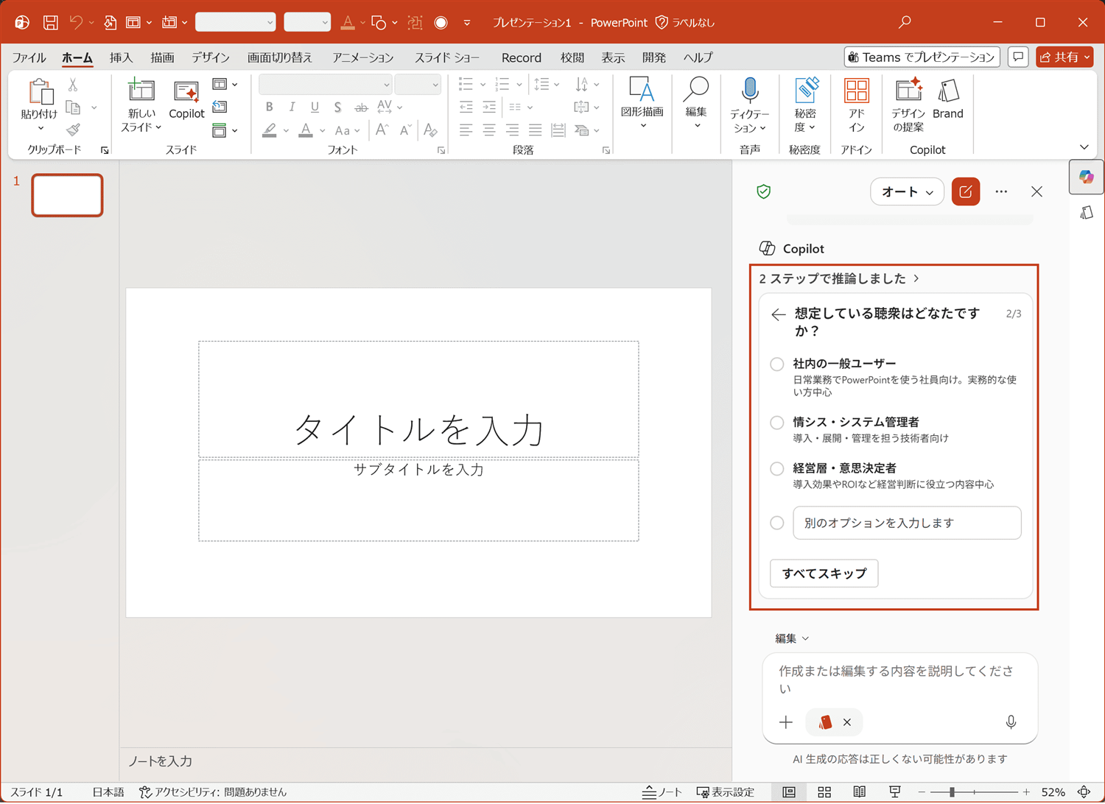Collapse the ribbon with chevron
The width and height of the screenshot is (1105, 804).
click(1084, 147)
